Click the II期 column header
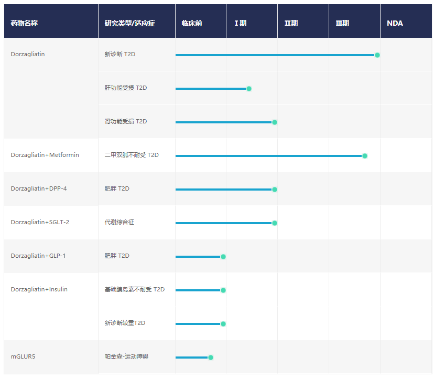Screen dimensions: 434x378 click(x=303, y=21)
